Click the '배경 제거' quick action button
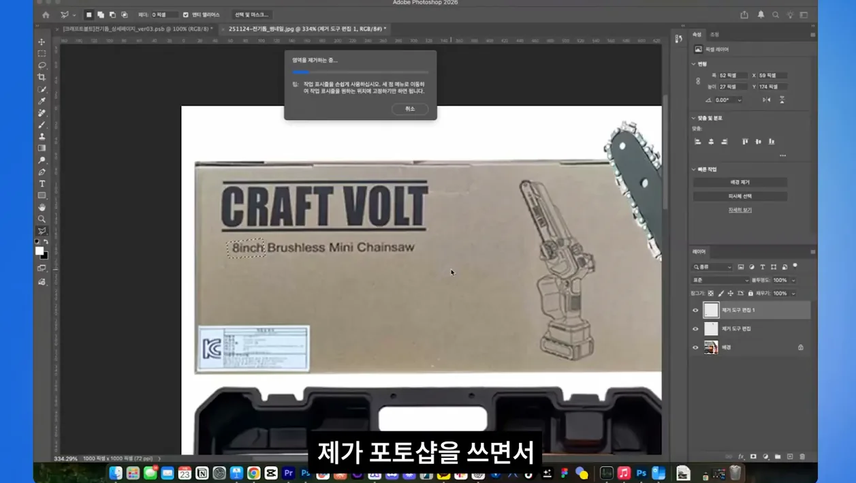Image resolution: width=856 pixels, height=483 pixels. point(740,182)
